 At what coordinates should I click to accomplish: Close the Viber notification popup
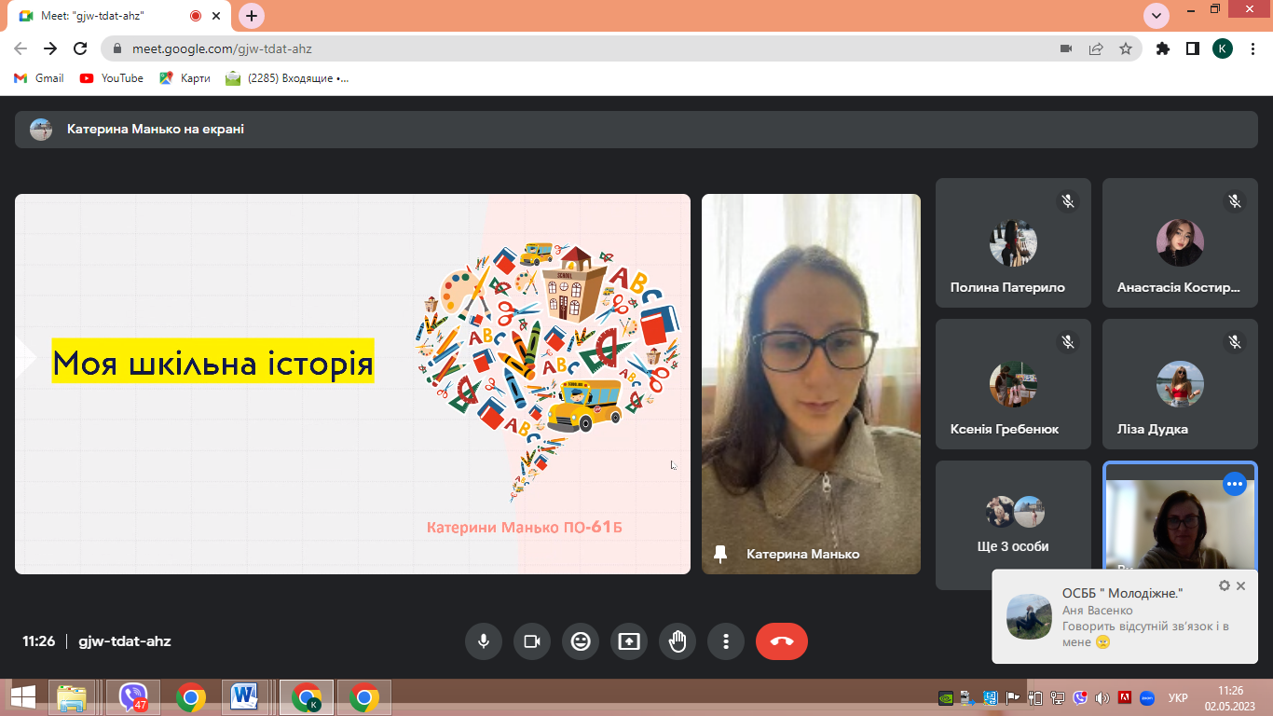(1240, 585)
